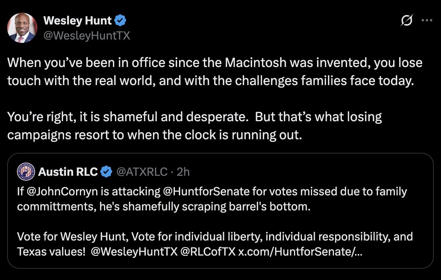Click Wesley Hunt's profile photo

[22, 28]
